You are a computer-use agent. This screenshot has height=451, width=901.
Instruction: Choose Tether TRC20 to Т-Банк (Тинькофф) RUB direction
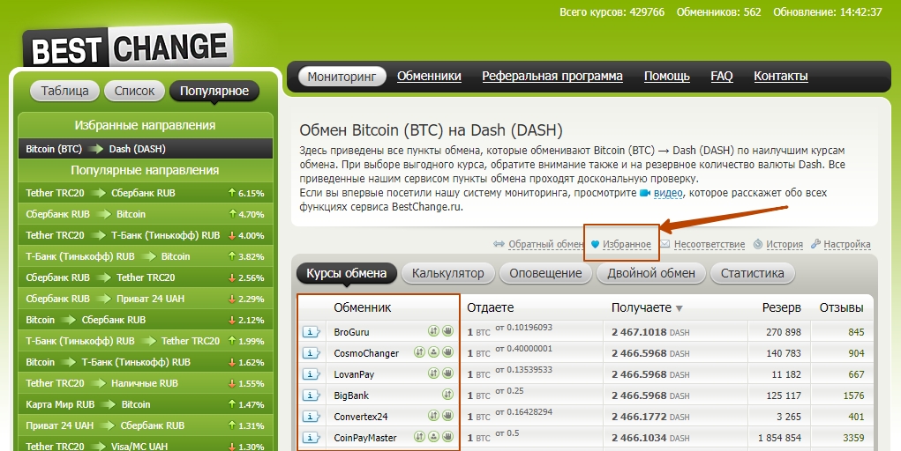[146, 235]
